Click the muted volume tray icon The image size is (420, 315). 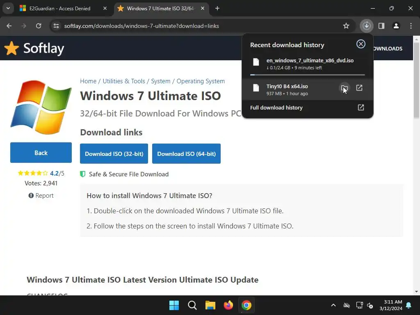(x=370, y=305)
